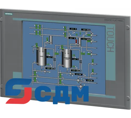Select 6.71 °C readout beside STANDARD SODA tank
The height and width of the screenshot is (118, 131).
tap(76, 59)
